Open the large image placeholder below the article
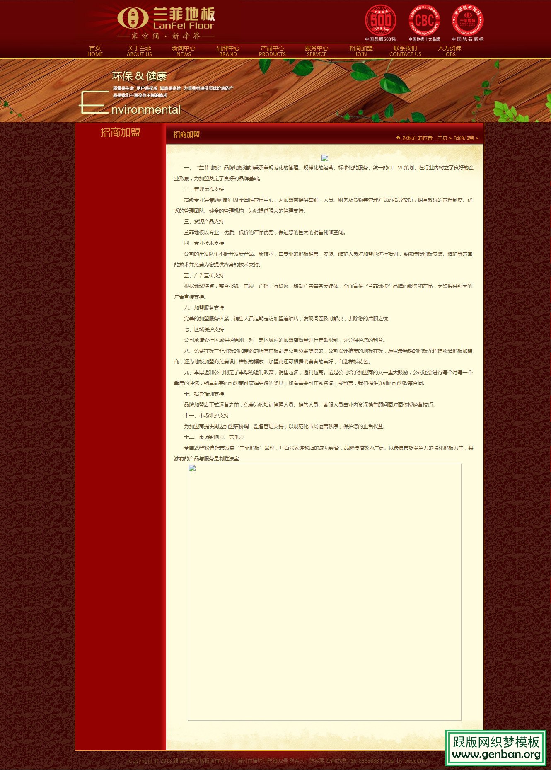This screenshot has width=551, height=770. [325, 592]
